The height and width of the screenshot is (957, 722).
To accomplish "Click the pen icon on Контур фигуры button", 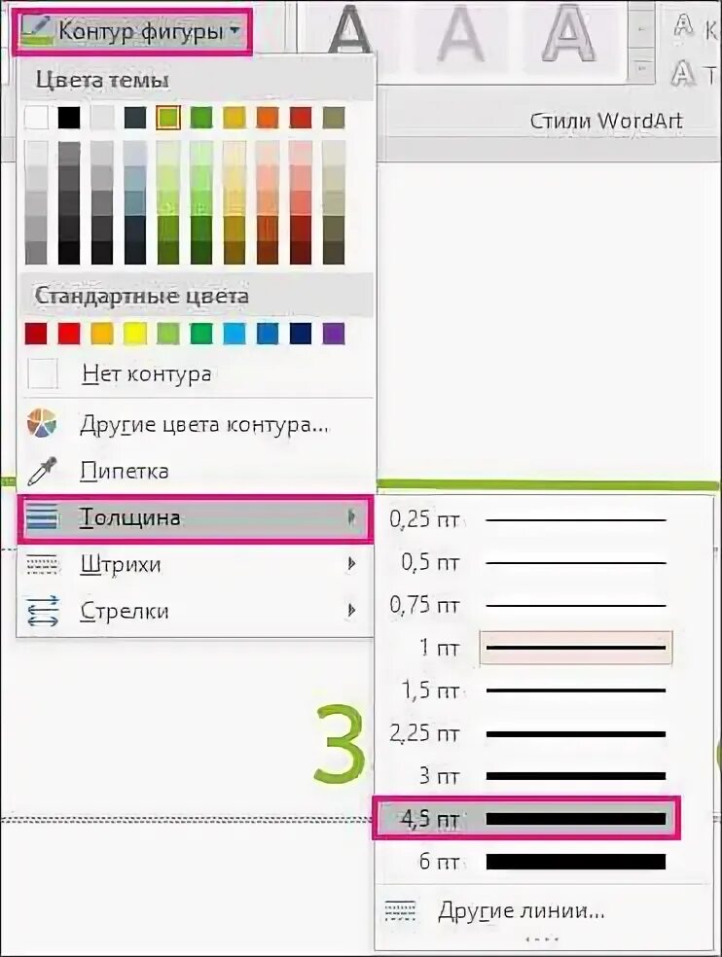I will tap(35, 30).
